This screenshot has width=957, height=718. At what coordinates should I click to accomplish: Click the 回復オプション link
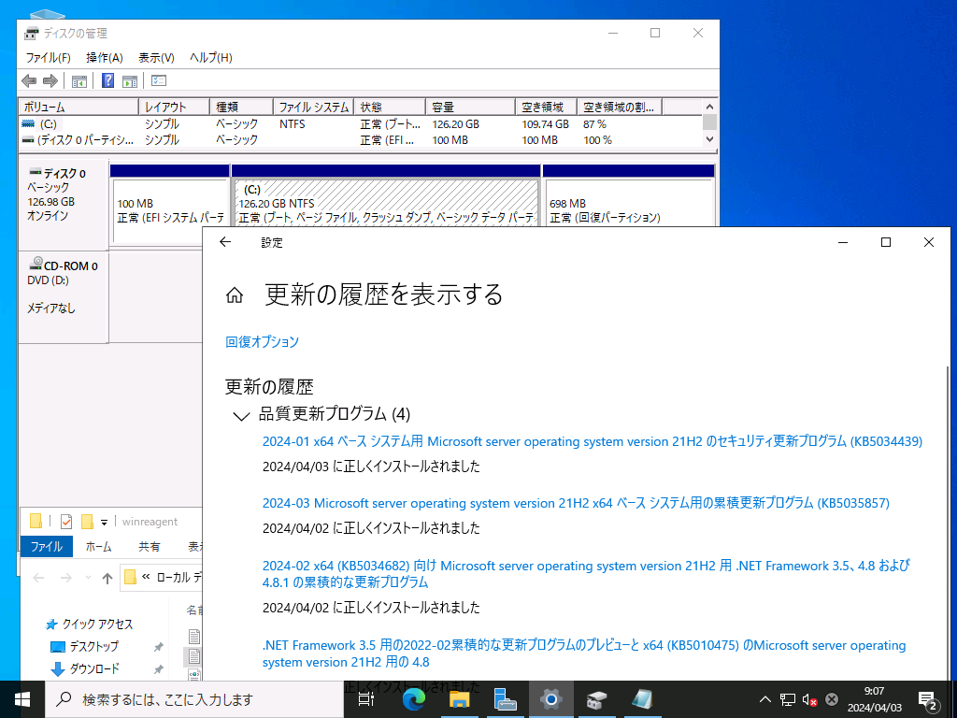[262, 341]
